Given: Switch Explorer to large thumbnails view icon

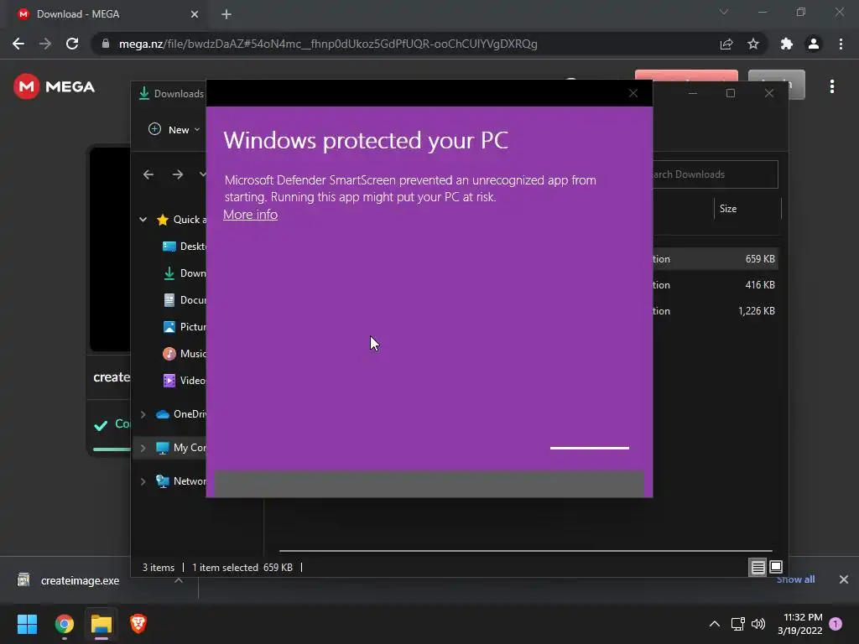Looking at the screenshot, I should 776,568.
